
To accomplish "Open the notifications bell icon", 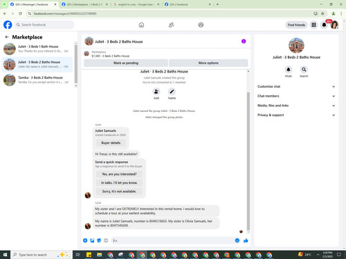I will click(x=324, y=25).
